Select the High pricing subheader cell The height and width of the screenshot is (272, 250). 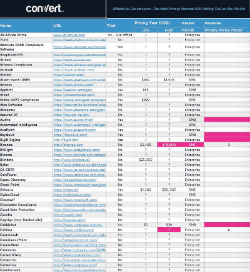(x=169, y=30)
